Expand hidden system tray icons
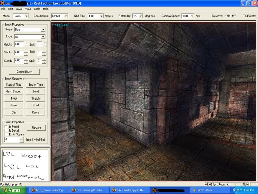Viewport: 258px width, 194px height. pos(234,190)
